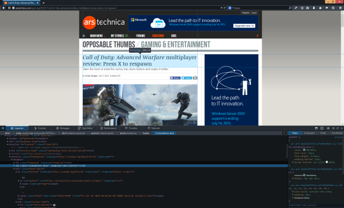Bookmark this page with the star icon
This screenshot has width=344, height=208.
point(302,8)
